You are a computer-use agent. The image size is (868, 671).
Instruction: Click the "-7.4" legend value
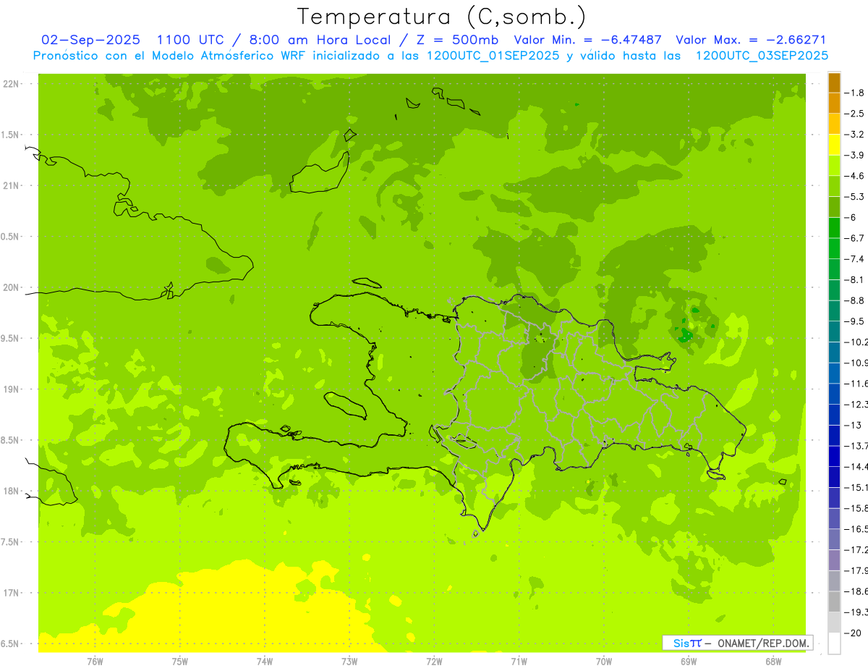pyautogui.click(x=855, y=259)
